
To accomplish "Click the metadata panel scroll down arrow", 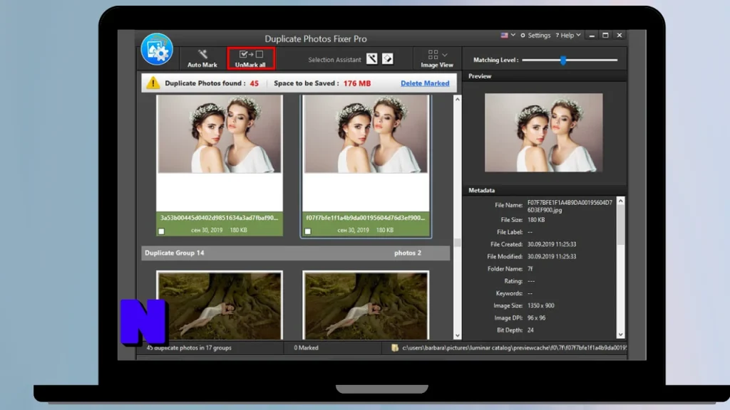I will click(620, 335).
